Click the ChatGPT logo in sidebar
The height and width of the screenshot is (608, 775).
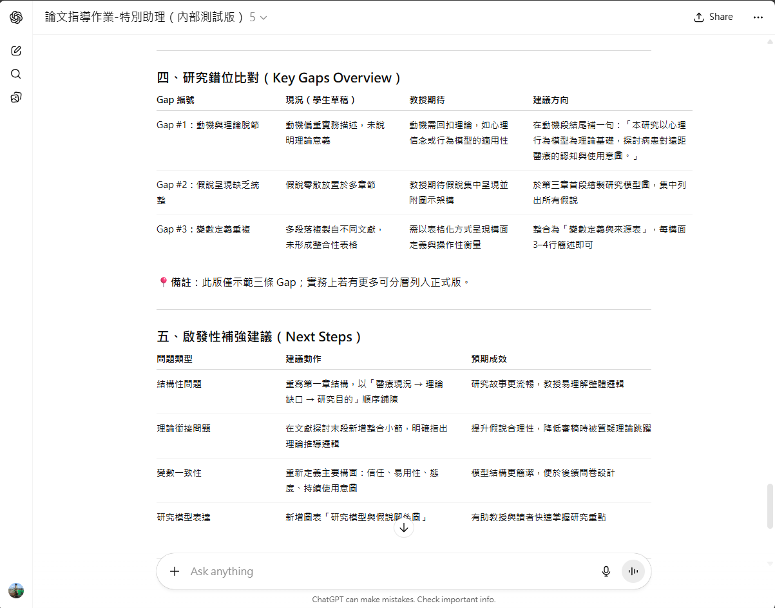[16, 17]
